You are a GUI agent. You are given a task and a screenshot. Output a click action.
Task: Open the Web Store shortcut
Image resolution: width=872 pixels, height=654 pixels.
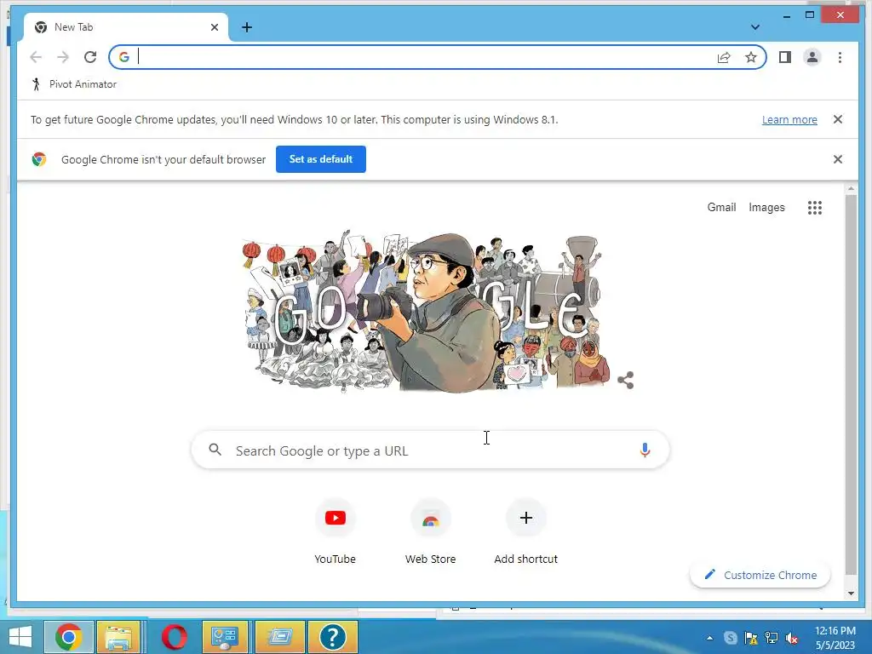pos(430,531)
